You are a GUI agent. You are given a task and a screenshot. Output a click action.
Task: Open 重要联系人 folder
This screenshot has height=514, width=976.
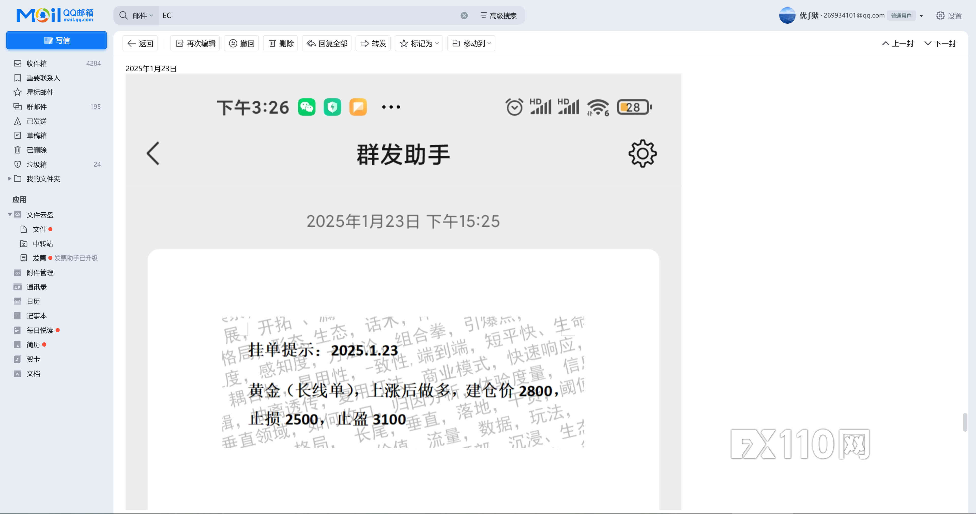(x=57, y=78)
